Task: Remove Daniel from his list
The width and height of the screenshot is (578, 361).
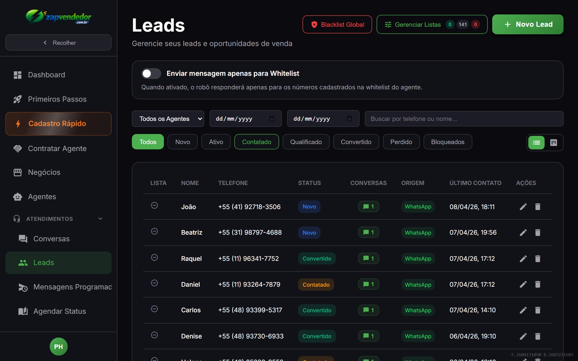Action: pos(155,283)
